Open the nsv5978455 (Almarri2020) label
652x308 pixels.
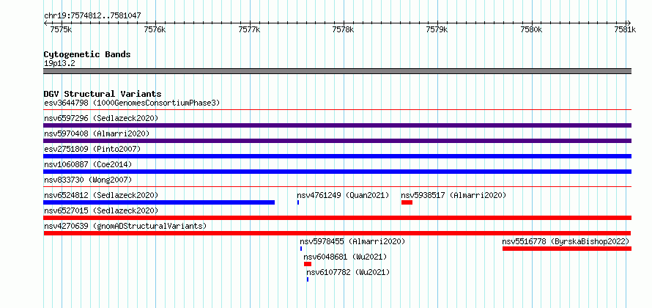coord(352,241)
